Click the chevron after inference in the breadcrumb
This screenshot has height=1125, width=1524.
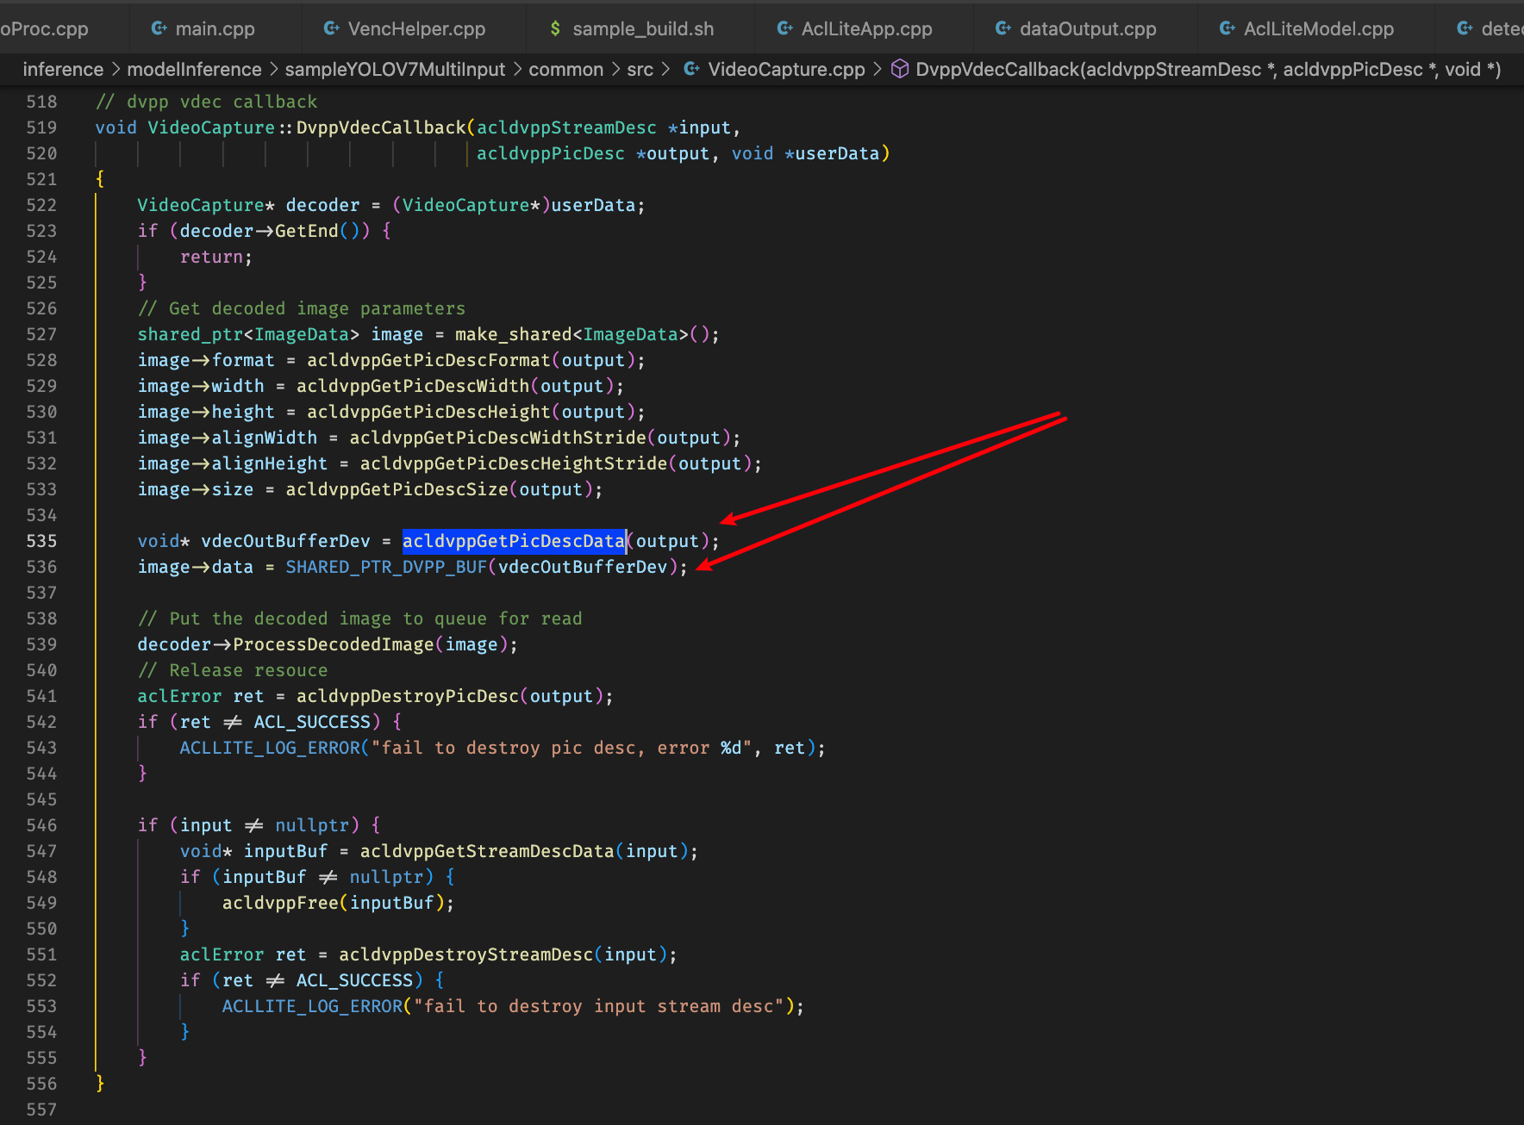(x=116, y=70)
